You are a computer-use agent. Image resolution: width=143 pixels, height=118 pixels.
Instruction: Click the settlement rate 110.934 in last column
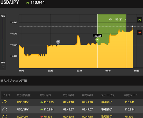(x=129, y=109)
